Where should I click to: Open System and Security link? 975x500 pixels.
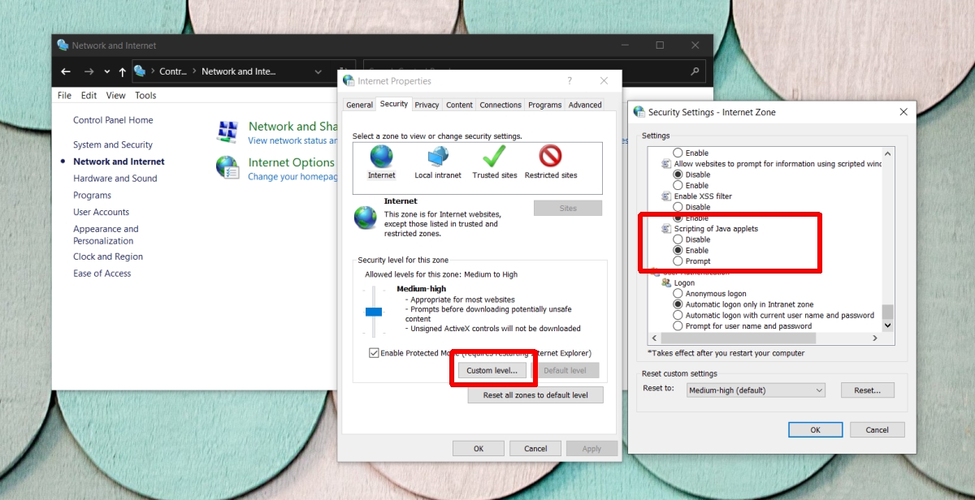(113, 144)
